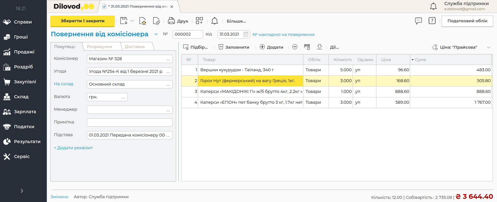Switch to the Розрахунки tab

[x=100, y=46]
